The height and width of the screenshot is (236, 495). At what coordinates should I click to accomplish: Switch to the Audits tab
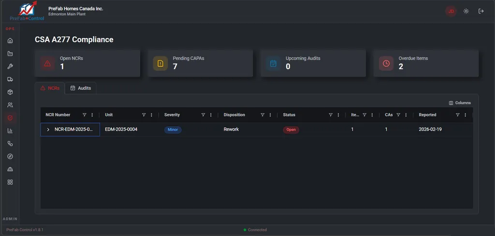(80, 88)
